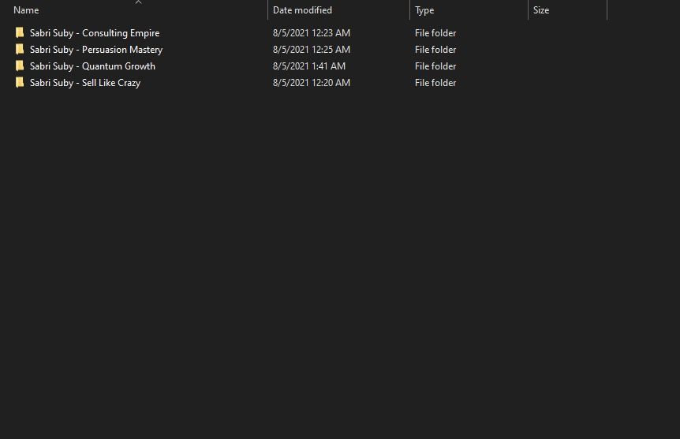Click 'File folder' type in Quantum Growth row

point(435,66)
